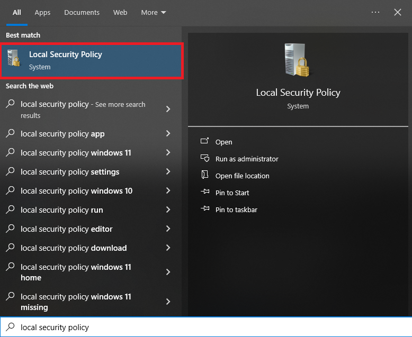Click search icon beside 'windows 11 missing' suggestion

pyautogui.click(x=10, y=296)
